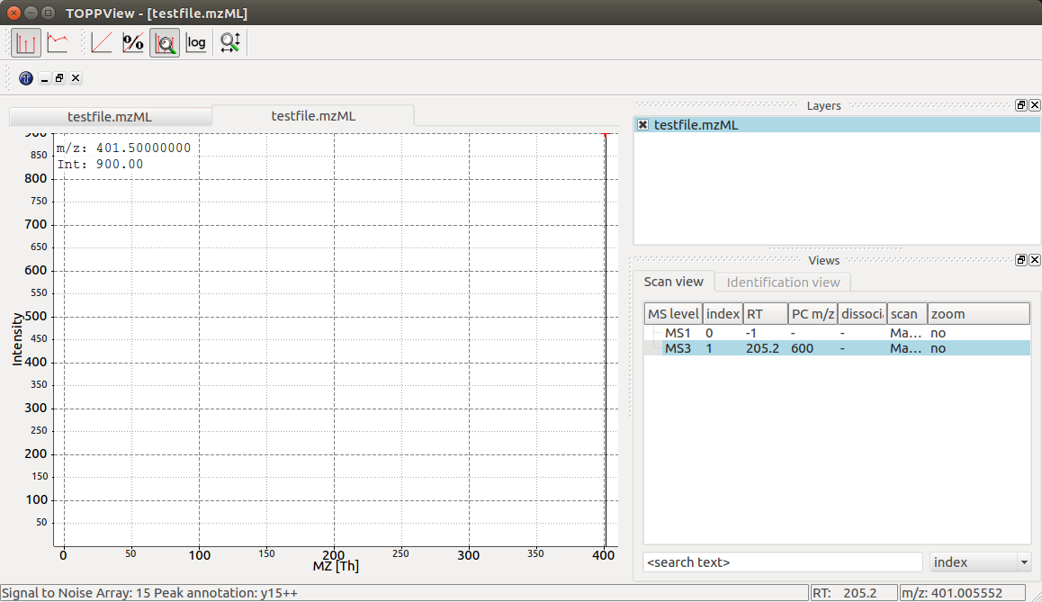Image resolution: width=1042 pixels, height=602 pixels.
Task: Click the TOPPView sub-window icon
Action: click(x=26, y=78)
